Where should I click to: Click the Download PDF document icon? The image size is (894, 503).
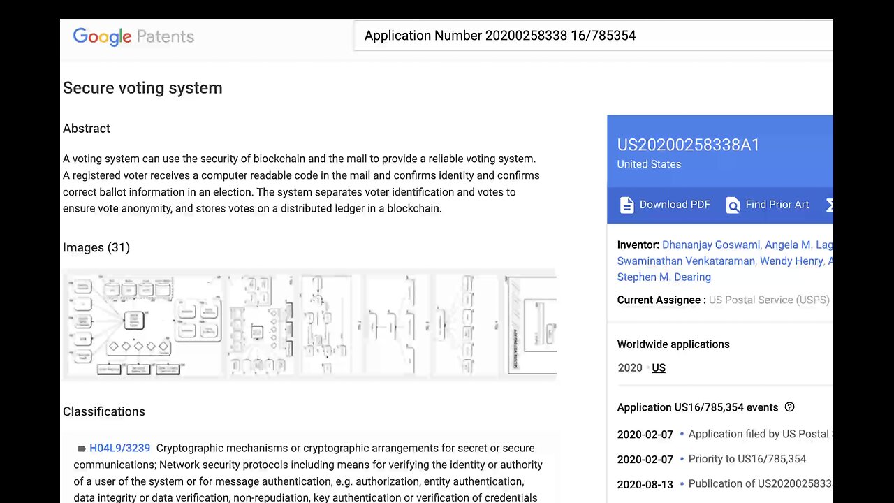pyautogui.click(x=627, y=205)
